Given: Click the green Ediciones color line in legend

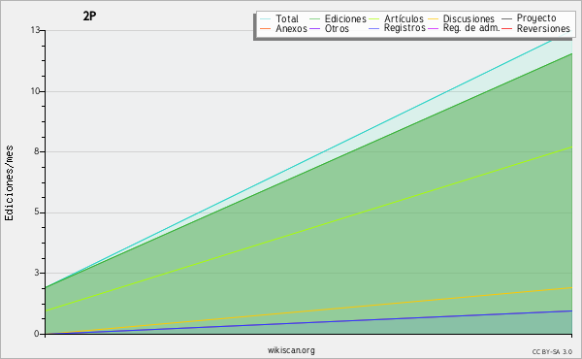Looking at the screenshot, I should coord(314,19).
